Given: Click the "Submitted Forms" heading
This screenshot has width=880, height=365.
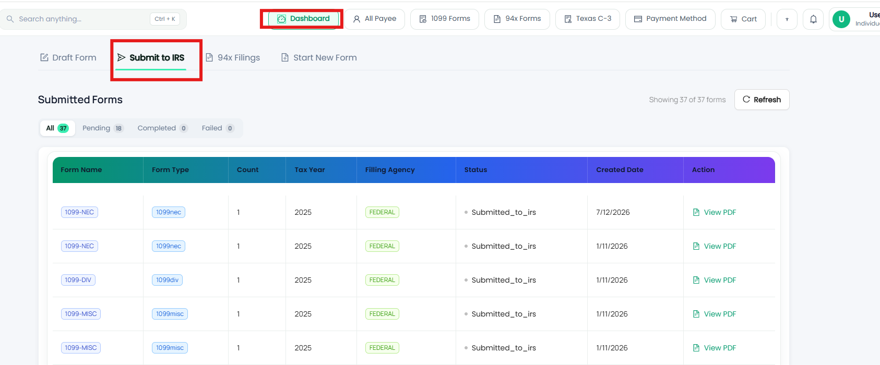Looking at the screenshot, I should pyautogui.click(x=80, y=100).
